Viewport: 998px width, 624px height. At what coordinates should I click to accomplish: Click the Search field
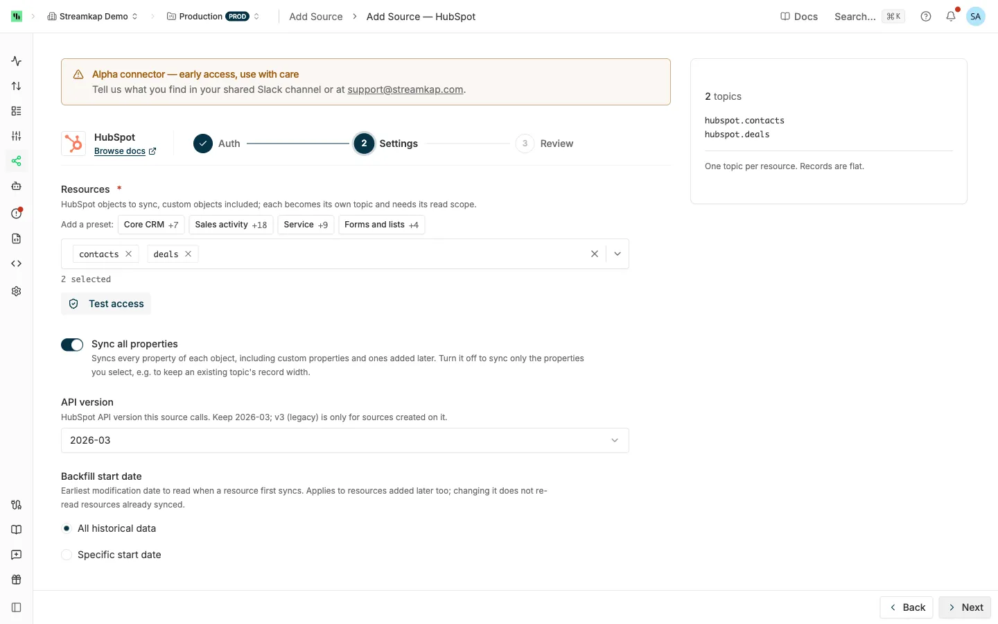click(869, 16)
